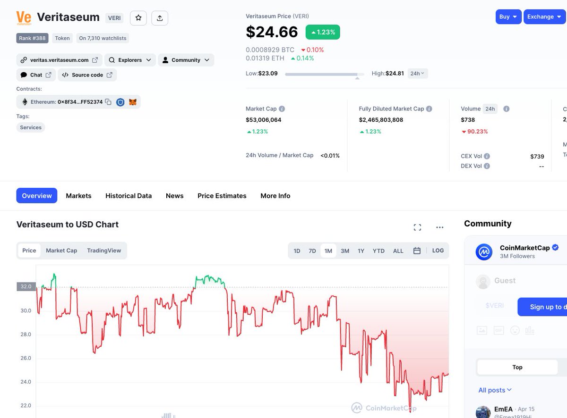Select the 1D chart range
Viewport: 567px width, 418px height.
(x=297, y=251)
